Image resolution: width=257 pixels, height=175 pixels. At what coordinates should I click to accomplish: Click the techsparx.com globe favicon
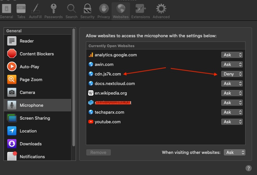point(91,112)
